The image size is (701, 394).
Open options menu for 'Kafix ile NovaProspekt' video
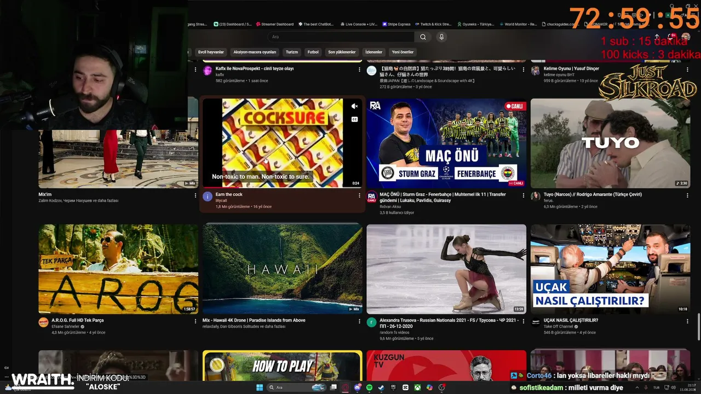click(359, 69)
